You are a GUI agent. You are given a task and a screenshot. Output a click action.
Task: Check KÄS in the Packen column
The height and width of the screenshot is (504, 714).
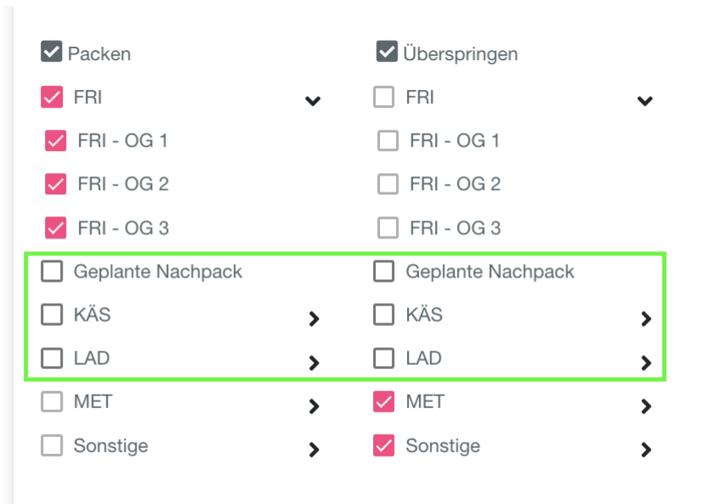tap(53, 315)
